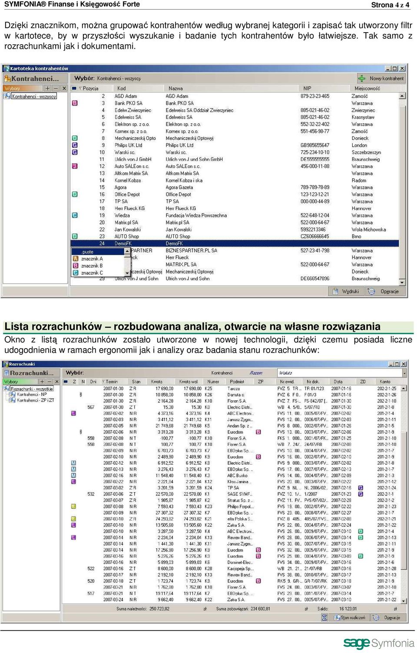This screenshot has width=417, height=653.
Task: Add new selection in Kartoteka Wybory panel
Action: [x=48, y=89]
